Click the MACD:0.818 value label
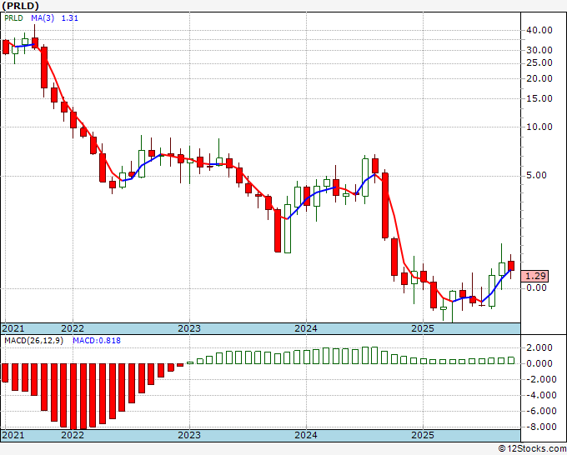This screenshot has height=455, width=567. tap(97, 341)
